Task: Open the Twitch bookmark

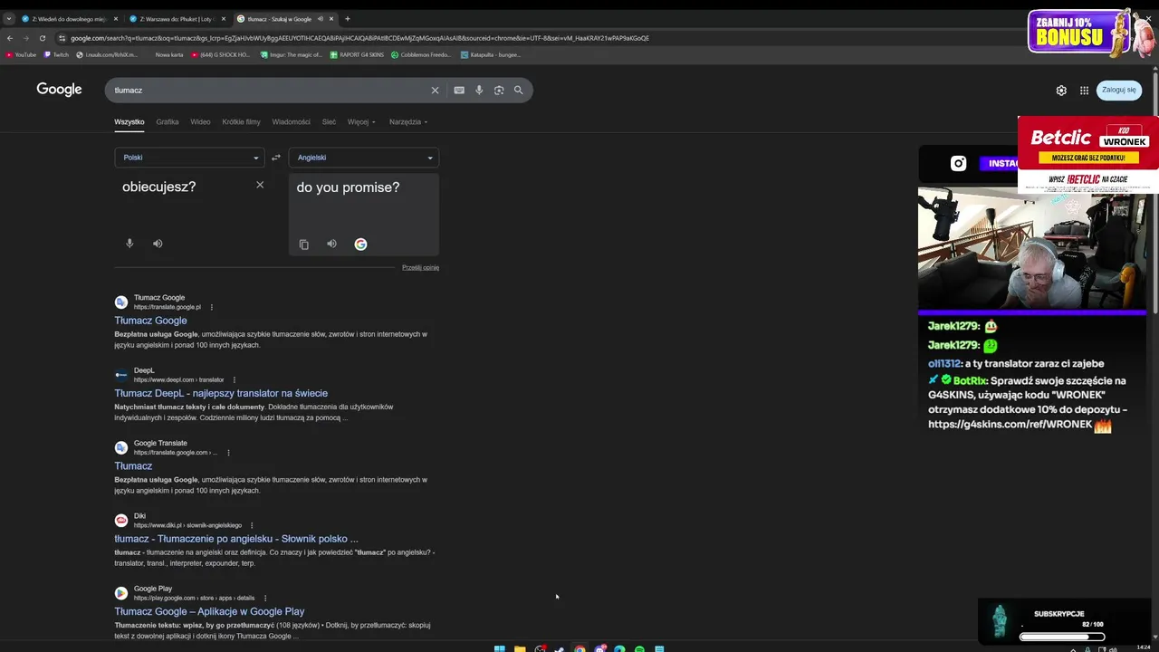Action: point(56,54)
